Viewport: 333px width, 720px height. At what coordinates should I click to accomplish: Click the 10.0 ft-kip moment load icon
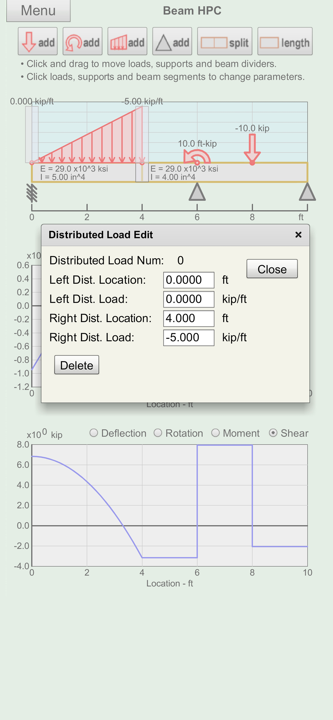pyautogui.click(x=197, y=157)
